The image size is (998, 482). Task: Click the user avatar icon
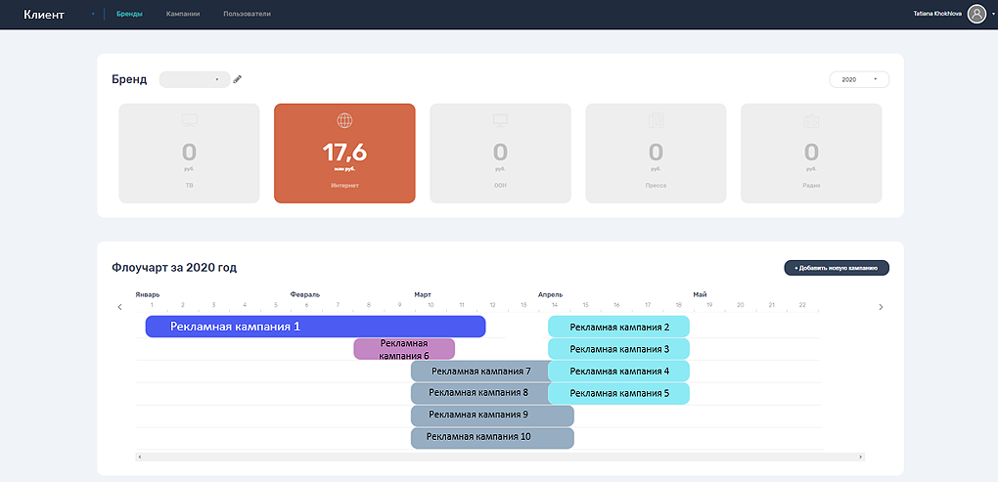(x=975, y=14)
